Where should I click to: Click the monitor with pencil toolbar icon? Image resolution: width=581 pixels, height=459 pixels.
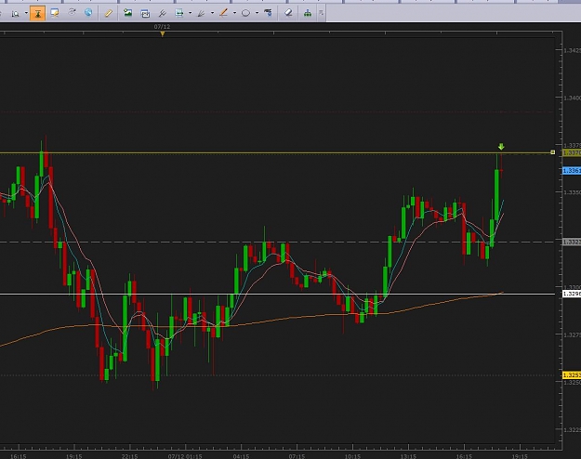click(55, 13)
